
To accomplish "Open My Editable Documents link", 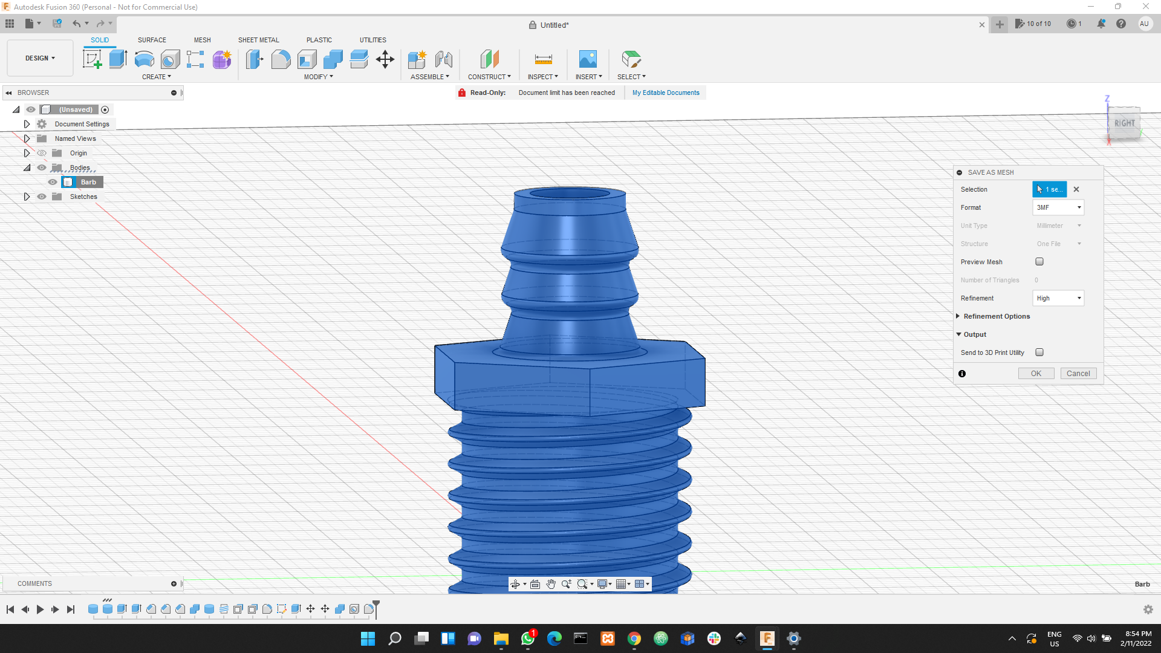I will pyautogui.click(x=665, y=92).
